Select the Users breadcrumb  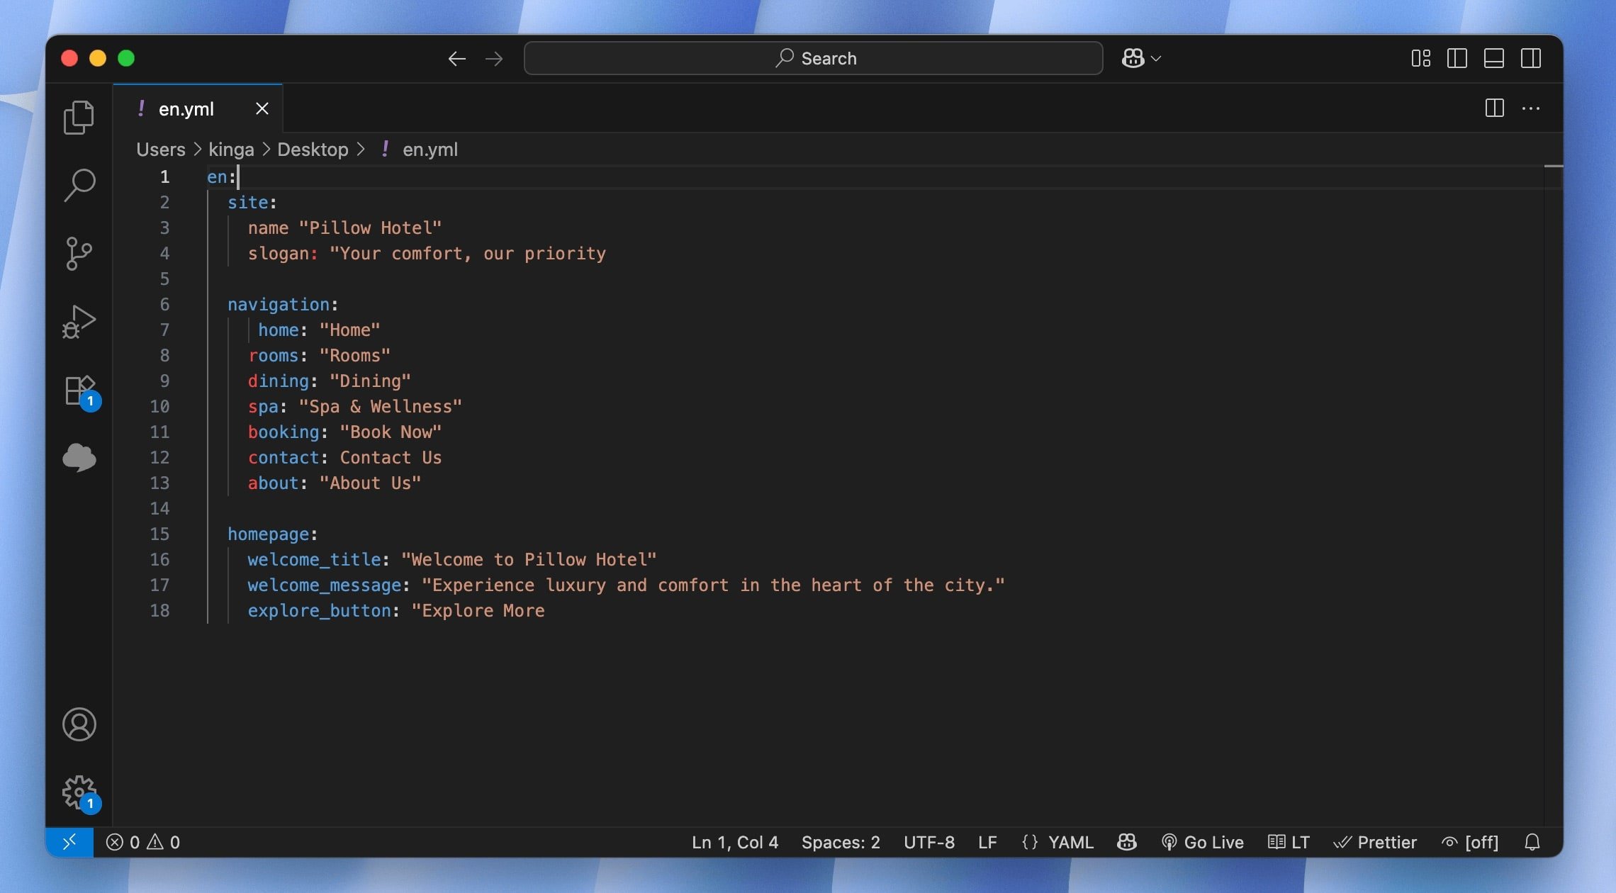click(161, 150)
